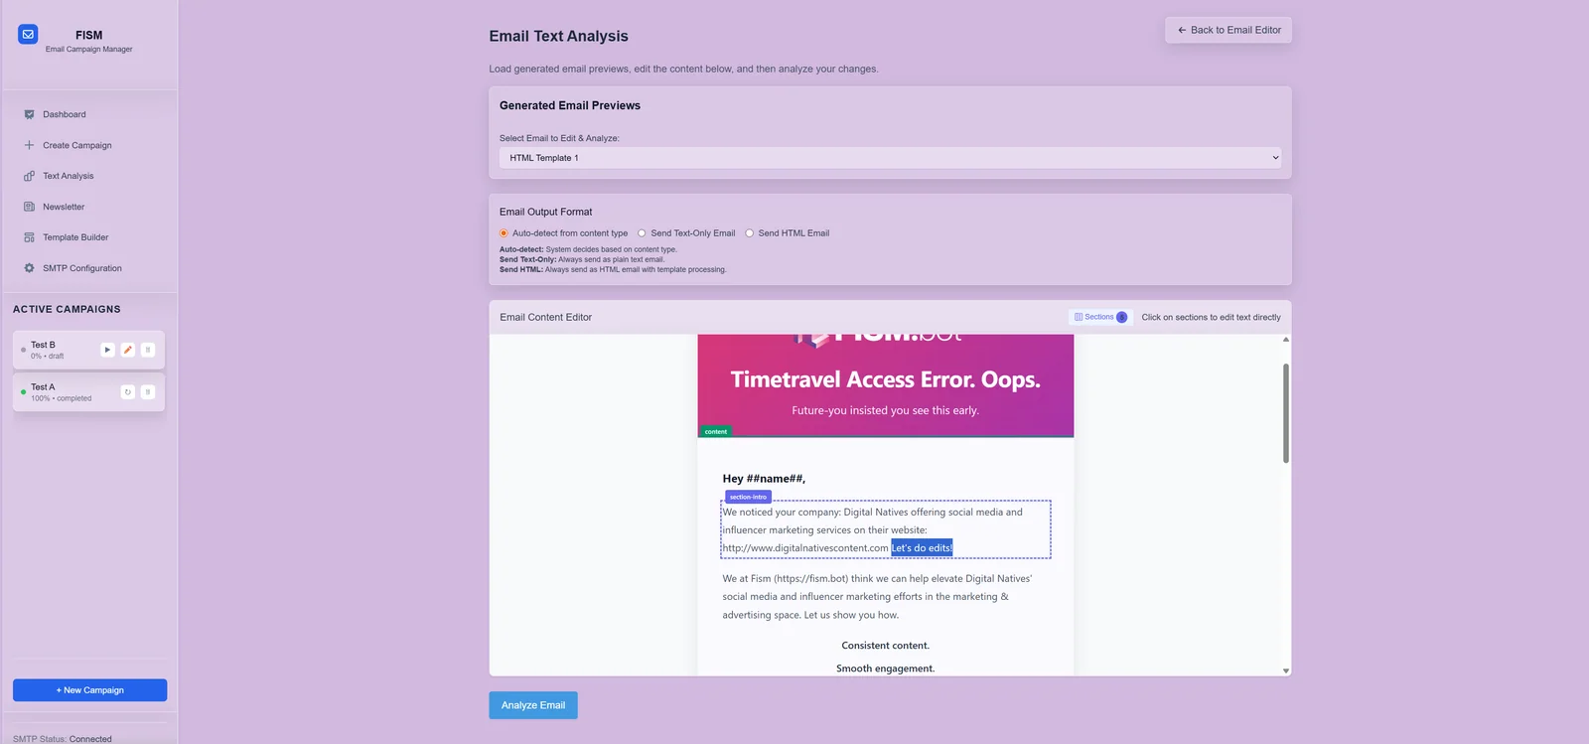This screenshot has width=1589, height=744.
Task: Click the + New Campaign button
Action: tap(89, 690)
